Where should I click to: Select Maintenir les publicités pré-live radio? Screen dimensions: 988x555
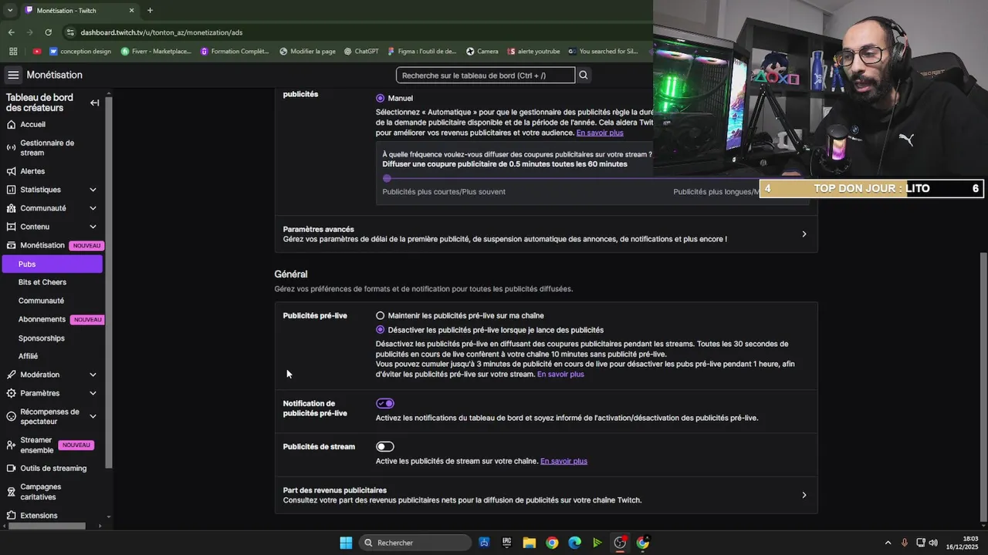[380, 315]
